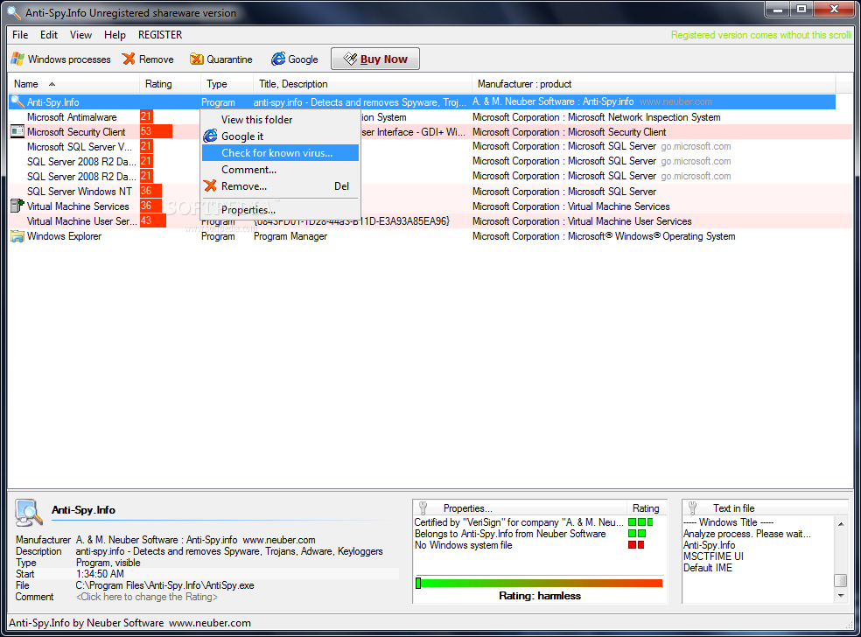Click the Text in file scrollbar thumb

point(840,580)
